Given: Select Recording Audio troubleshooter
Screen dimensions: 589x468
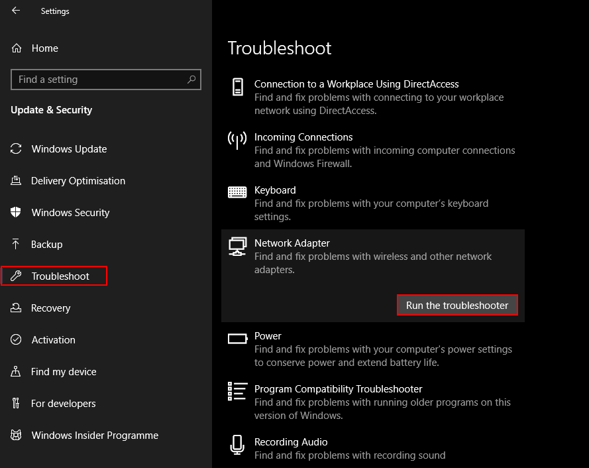Looking at the screenshot, I should pos(291,441).
